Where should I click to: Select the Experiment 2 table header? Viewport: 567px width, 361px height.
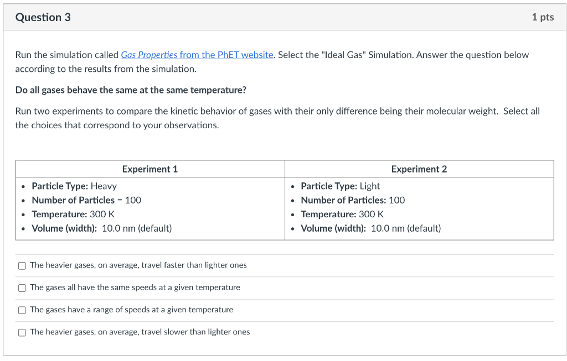point(419,169)
